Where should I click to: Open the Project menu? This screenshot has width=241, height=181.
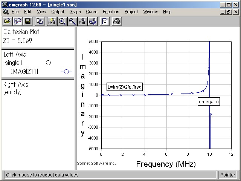[x=131, y=12]
